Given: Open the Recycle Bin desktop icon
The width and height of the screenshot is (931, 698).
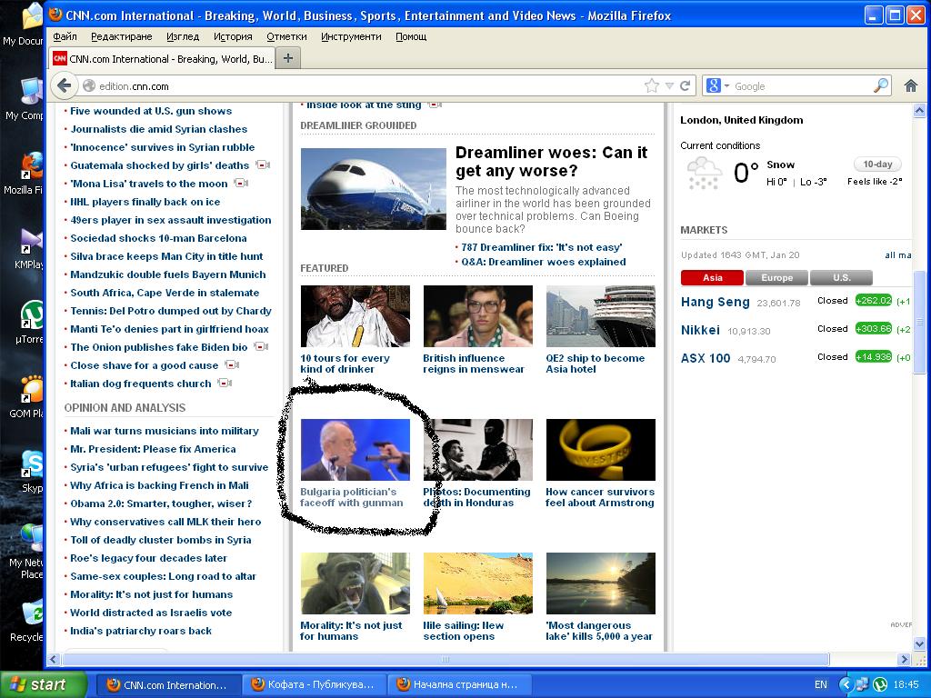Looking at the screenshot, I should [30, 621].
